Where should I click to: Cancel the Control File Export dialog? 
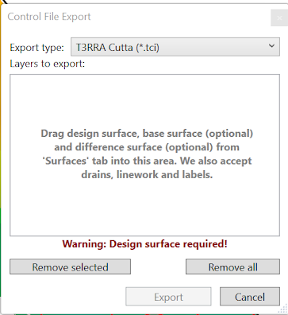point(250,297)
